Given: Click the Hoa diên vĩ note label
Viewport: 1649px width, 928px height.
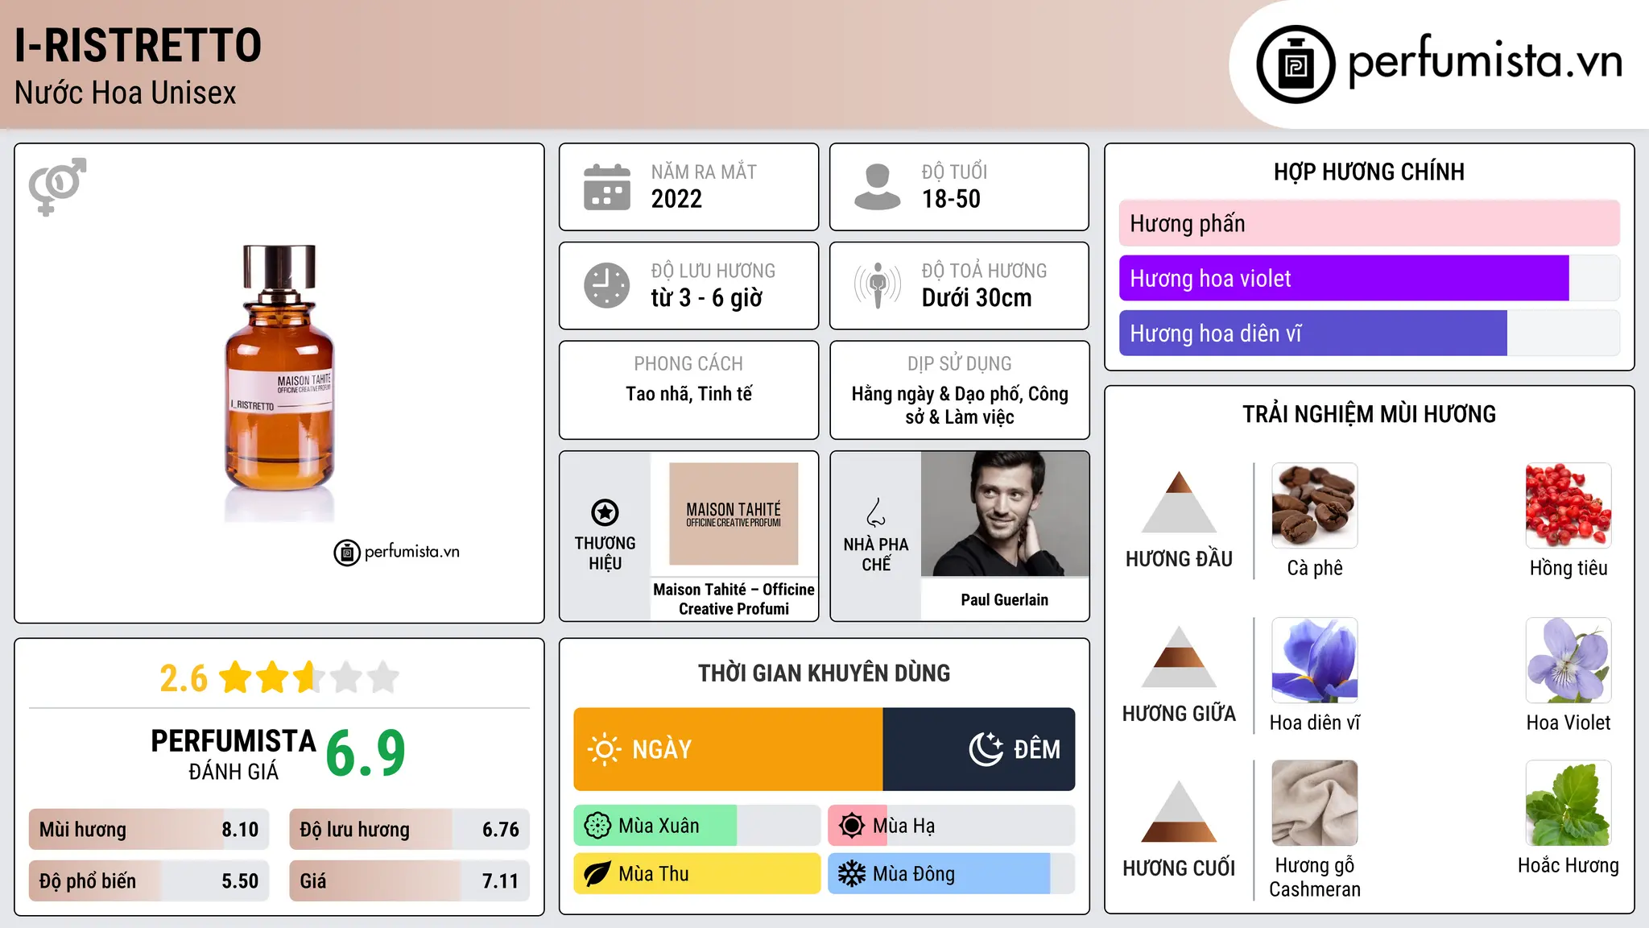Looking at the screenshot, I should (1314, 723).
